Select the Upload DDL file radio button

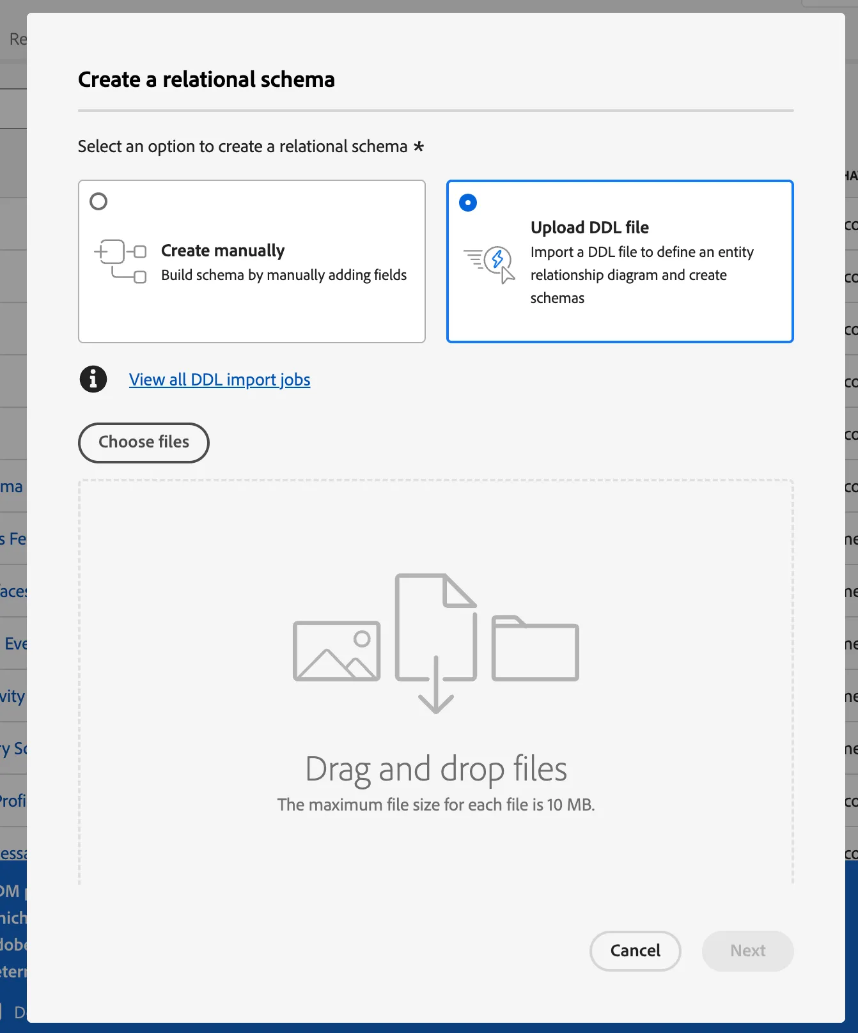pyautogui.click(x=468, y=203)
